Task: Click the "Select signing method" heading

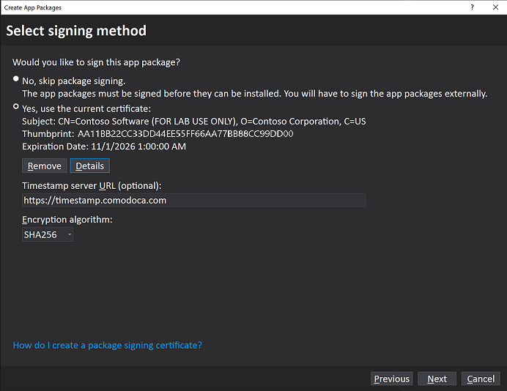Action: click(76, 31)
